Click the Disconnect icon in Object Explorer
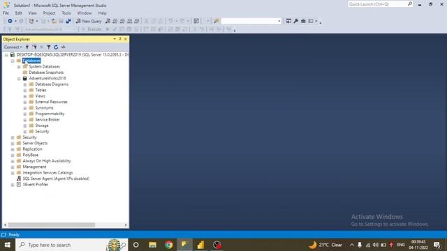Screen dimensions: 447x251 (34, 47)
